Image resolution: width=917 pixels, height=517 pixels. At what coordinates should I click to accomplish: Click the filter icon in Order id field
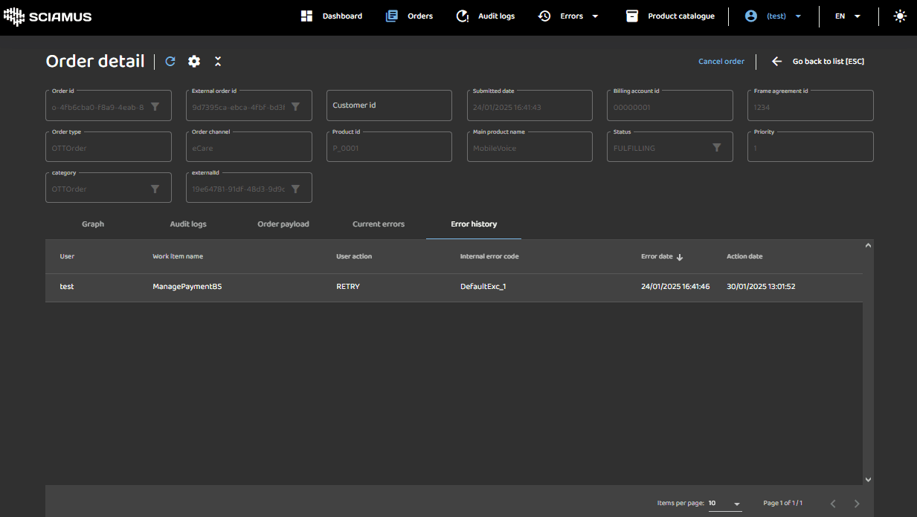point(155,107)
